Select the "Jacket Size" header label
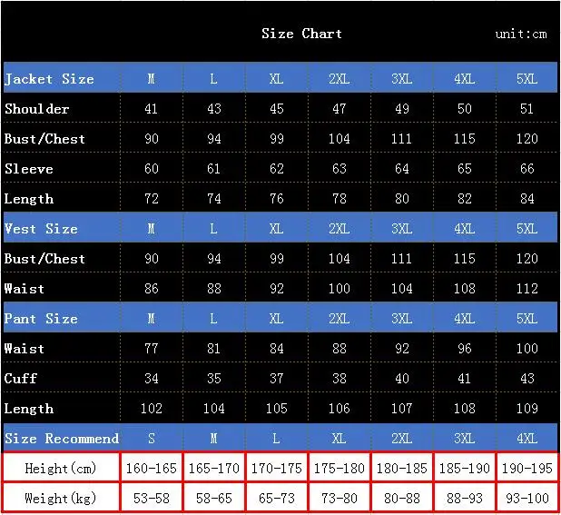This screenshot has width=561, height=515. pyautogui.click(x=49, y=79)
